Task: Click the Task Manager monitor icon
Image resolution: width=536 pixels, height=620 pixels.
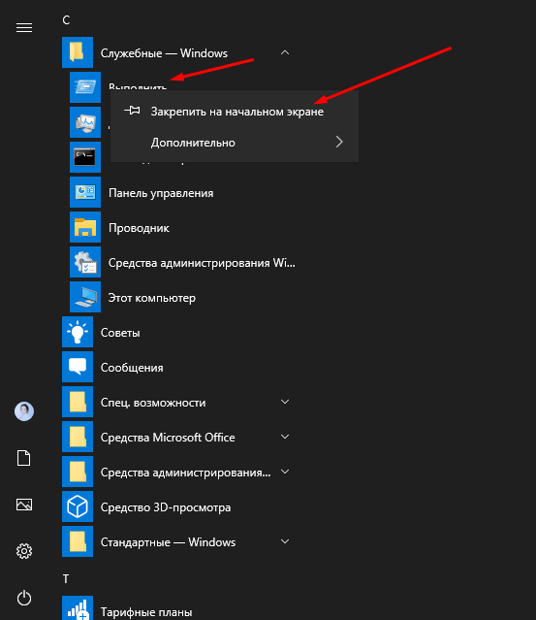Action: (x=85, y=122)
